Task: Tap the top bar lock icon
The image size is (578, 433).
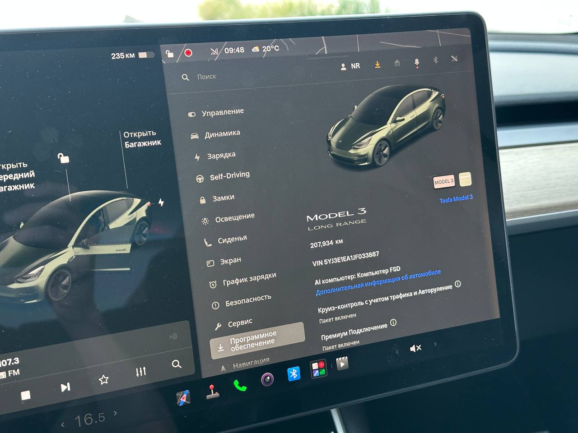Action: pyautogui.click(x=169, y=54)
